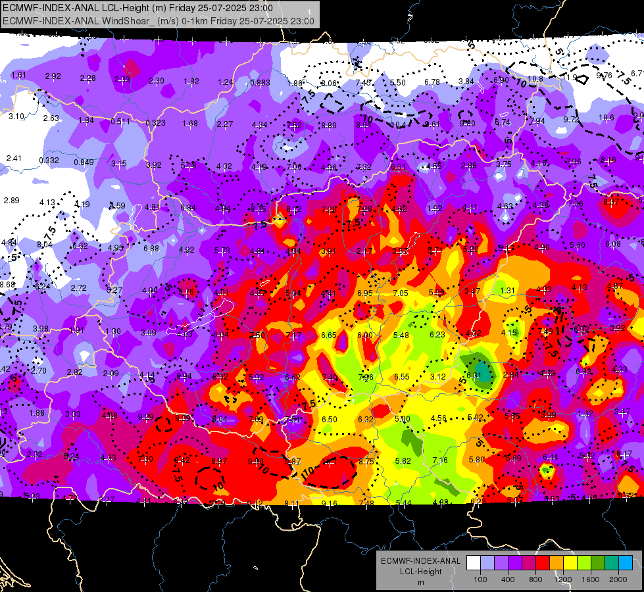Click the wind shear value '10.6'

click(x=607, y=118)
